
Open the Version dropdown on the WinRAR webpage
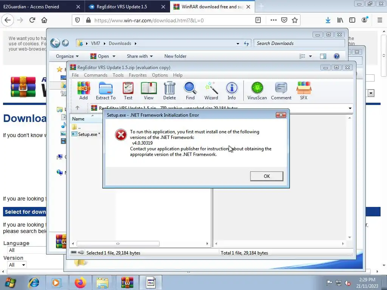(x=17, y=265)
